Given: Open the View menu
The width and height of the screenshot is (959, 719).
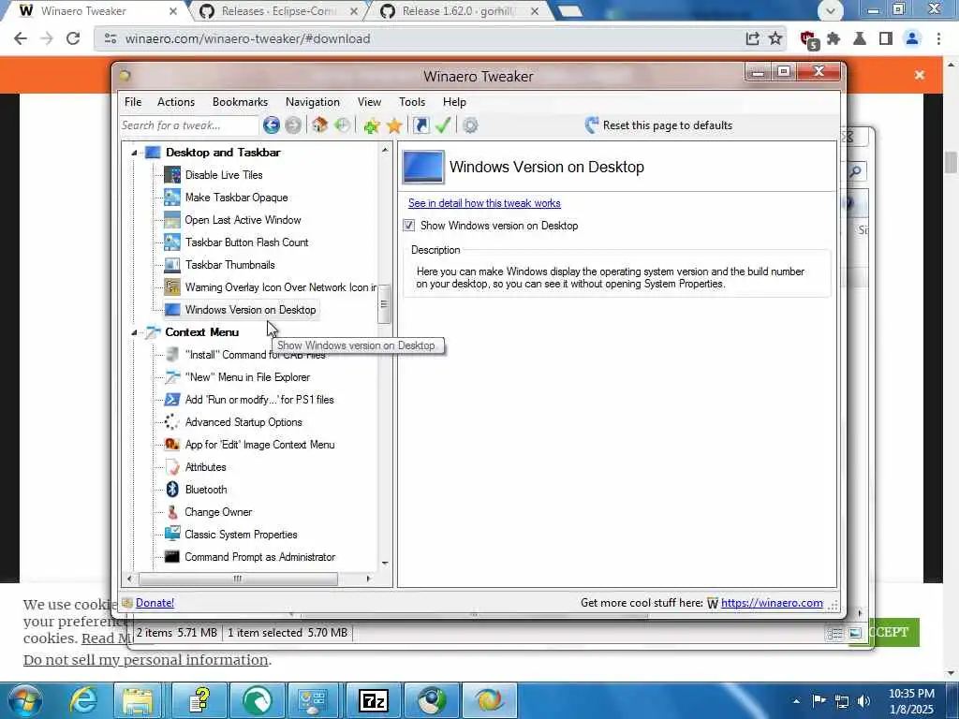Looking at the screenshot, I should [369, 102].
